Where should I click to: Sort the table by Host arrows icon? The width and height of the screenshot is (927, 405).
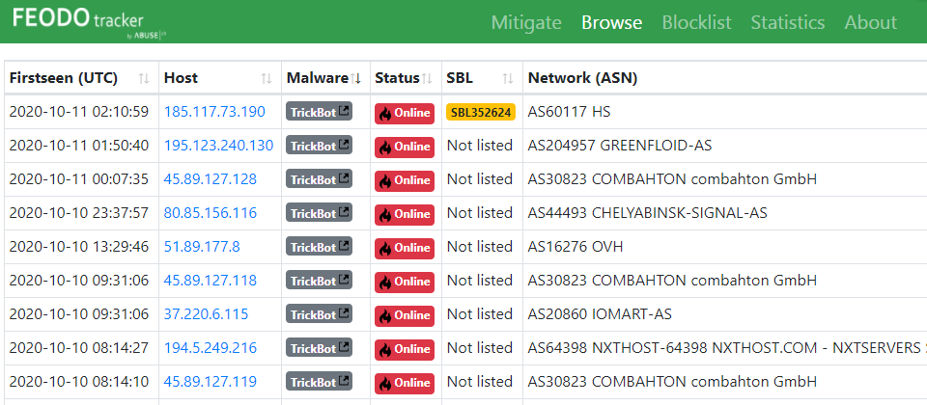[x=267, y=78]
